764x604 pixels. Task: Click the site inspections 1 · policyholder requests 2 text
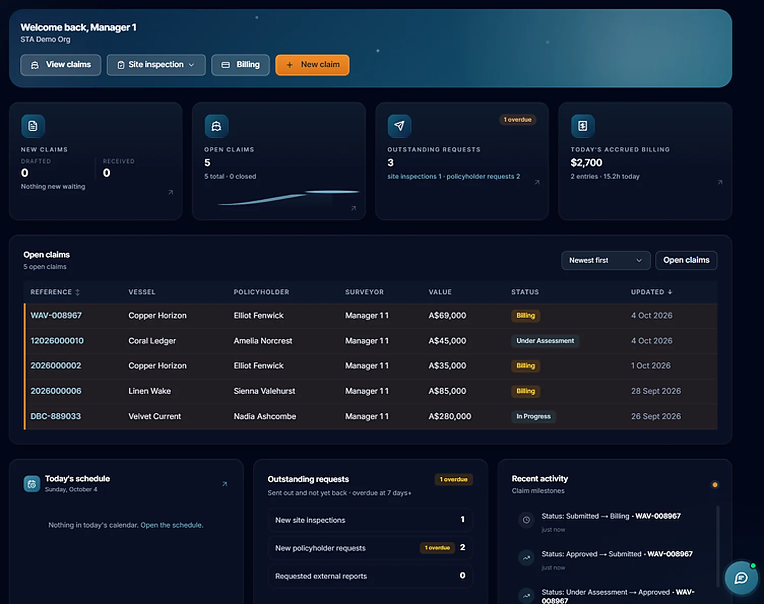454,177
